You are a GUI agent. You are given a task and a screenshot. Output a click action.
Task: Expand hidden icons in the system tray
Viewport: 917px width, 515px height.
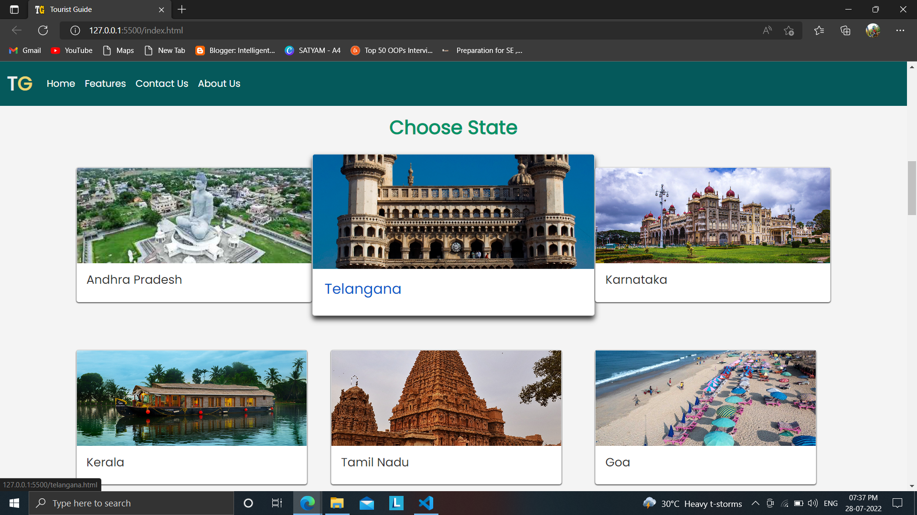[756, 503]
